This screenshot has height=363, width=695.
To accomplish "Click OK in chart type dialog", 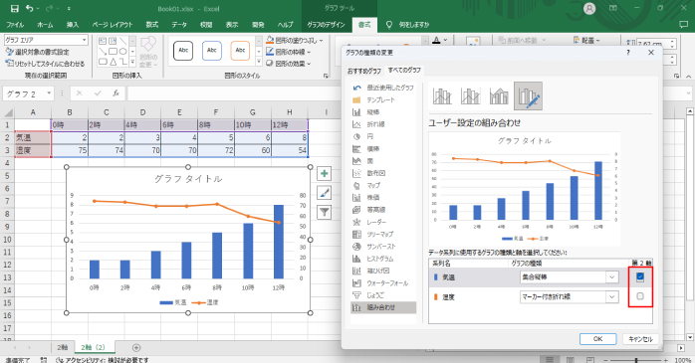I will click(x=598, y=339).
